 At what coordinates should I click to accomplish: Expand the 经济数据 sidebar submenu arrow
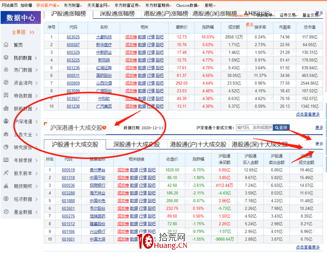point(37,199)
